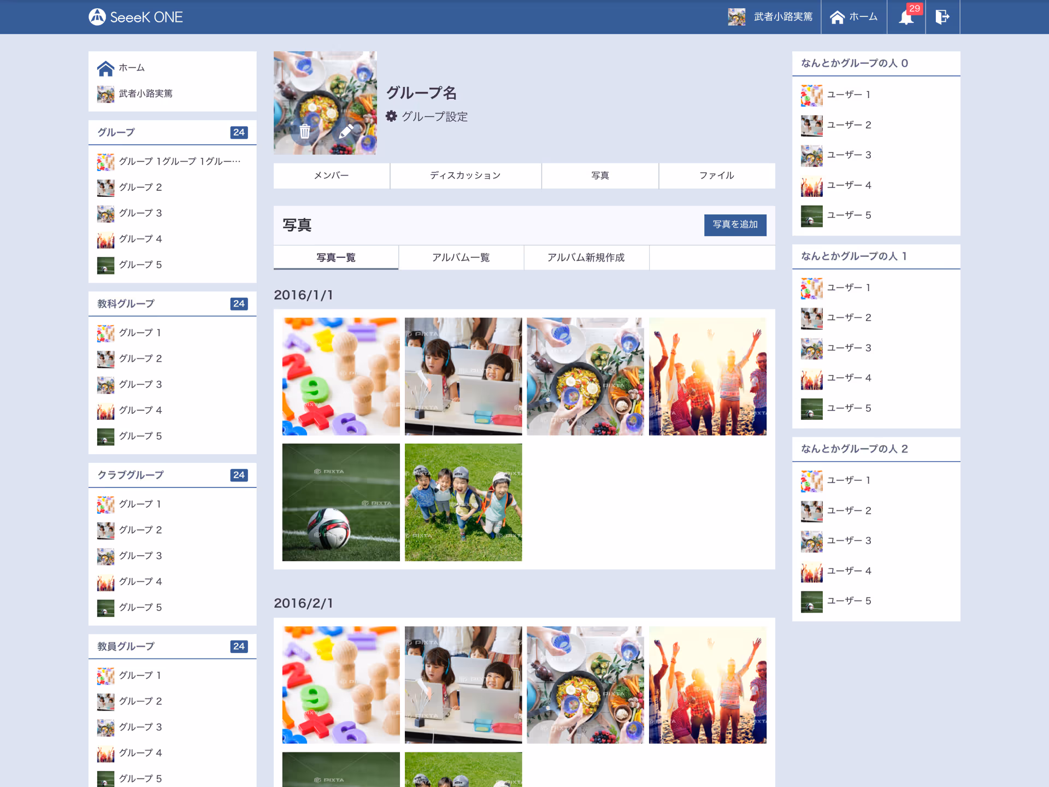Click グループ 2 text under グループ section
The image size is (1049, 787).
(140, 187)
